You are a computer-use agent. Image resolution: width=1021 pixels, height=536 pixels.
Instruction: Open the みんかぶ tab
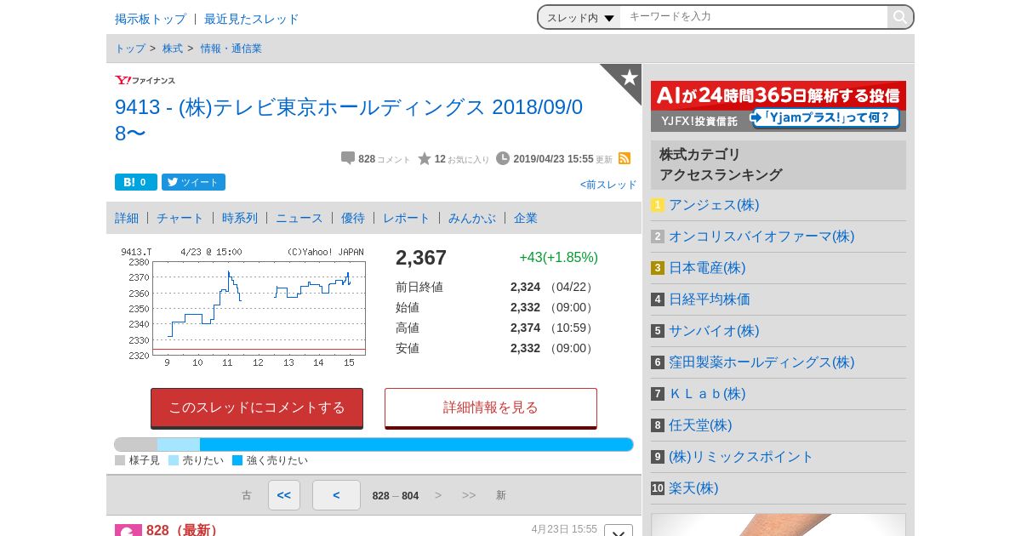click(x=472, y=218)
